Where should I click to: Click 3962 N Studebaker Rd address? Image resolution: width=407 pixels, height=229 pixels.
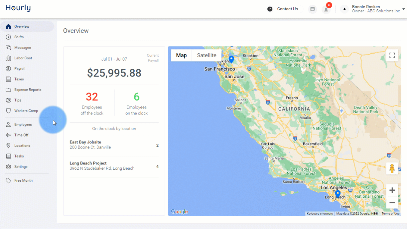[x=102, y=168]
